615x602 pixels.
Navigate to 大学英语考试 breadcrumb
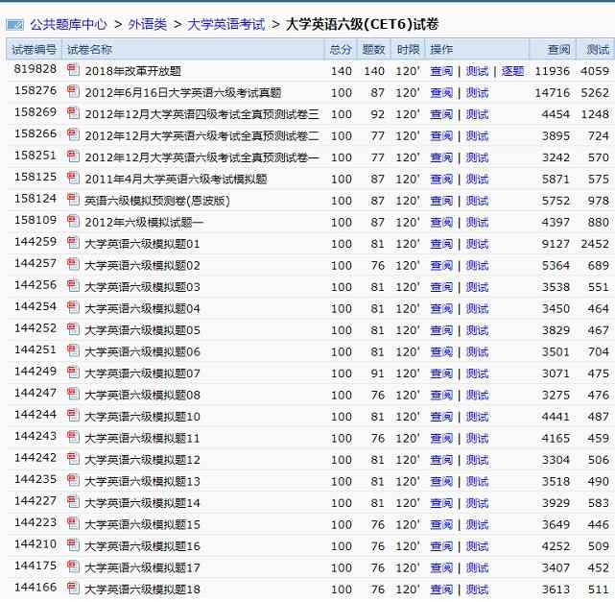[x=225, y=24]
